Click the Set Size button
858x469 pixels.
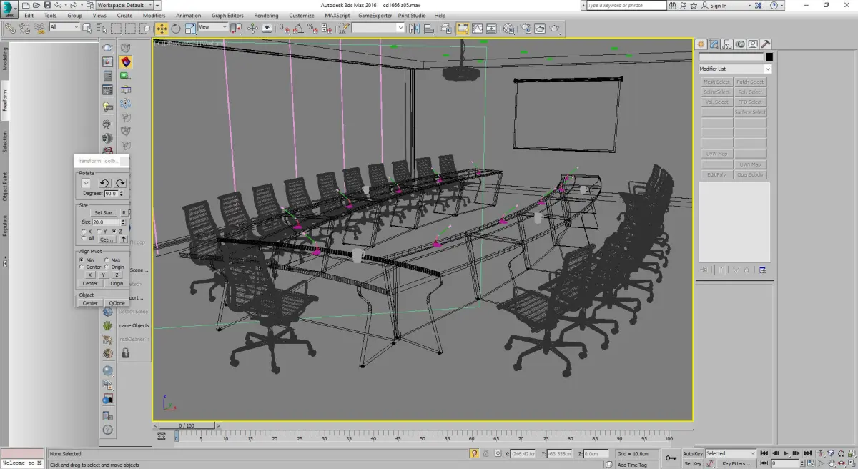(103, 212)
